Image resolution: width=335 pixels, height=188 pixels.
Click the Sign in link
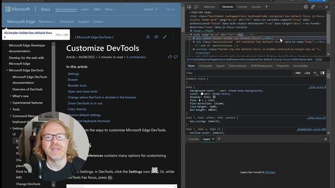(170, 9)
